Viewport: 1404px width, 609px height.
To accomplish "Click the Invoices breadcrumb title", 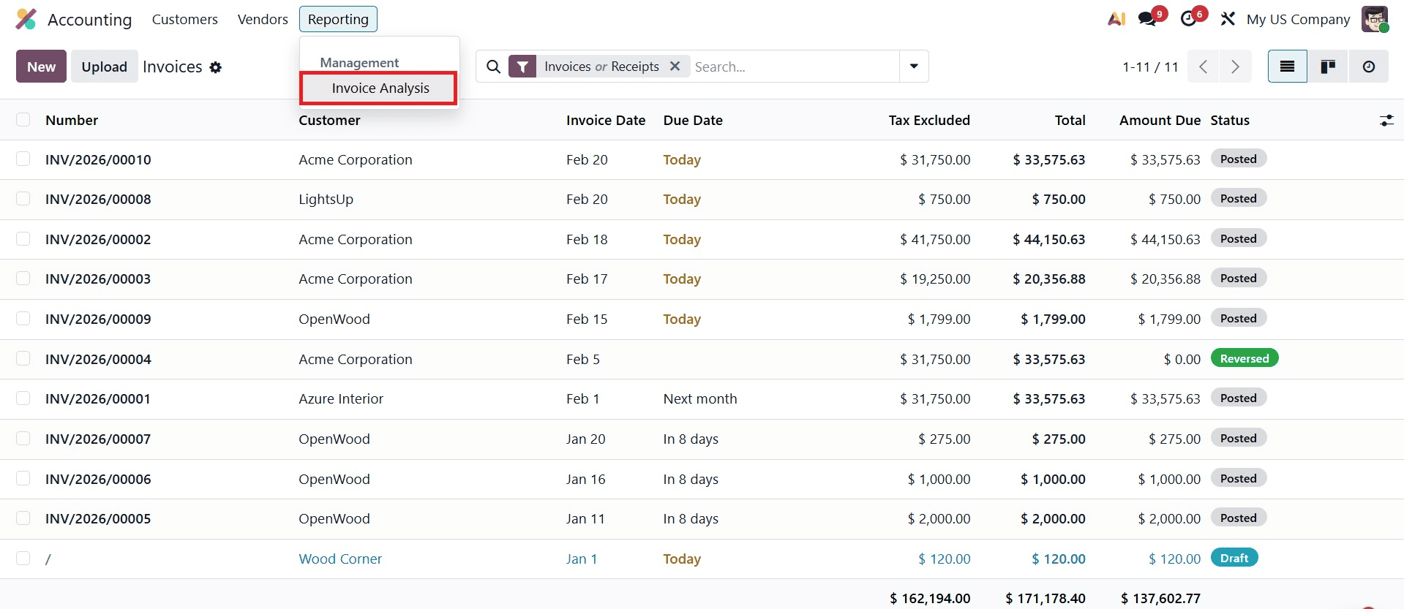I will click(173, 67).
